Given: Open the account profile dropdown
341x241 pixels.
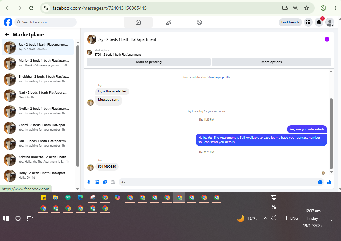Looking at the screenshot, I should [330, 22].
